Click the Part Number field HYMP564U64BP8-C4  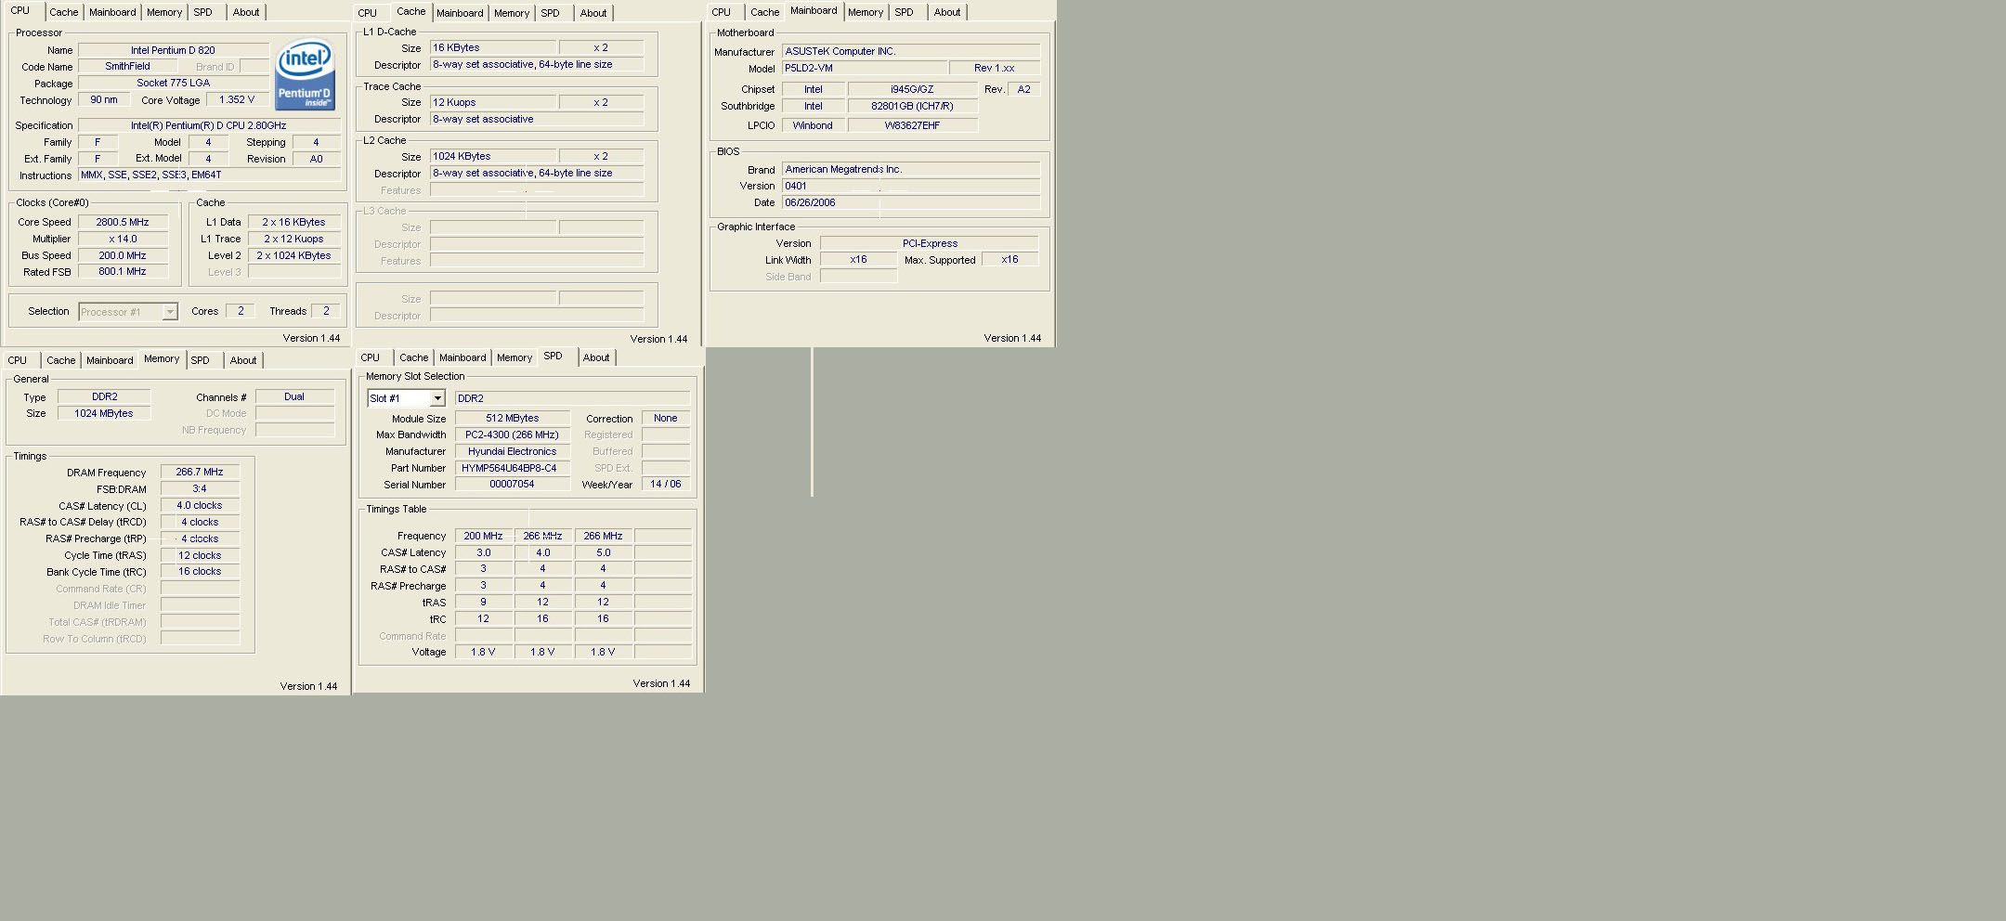click(x=512, y=469)
